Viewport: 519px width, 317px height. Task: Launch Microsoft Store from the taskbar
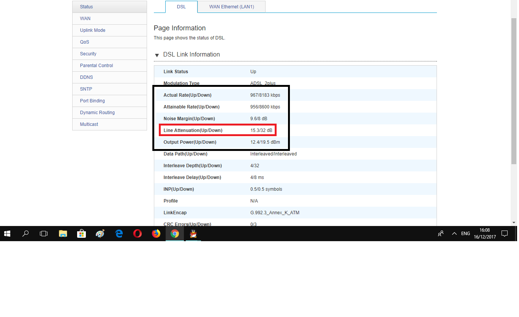click(81, 234)
